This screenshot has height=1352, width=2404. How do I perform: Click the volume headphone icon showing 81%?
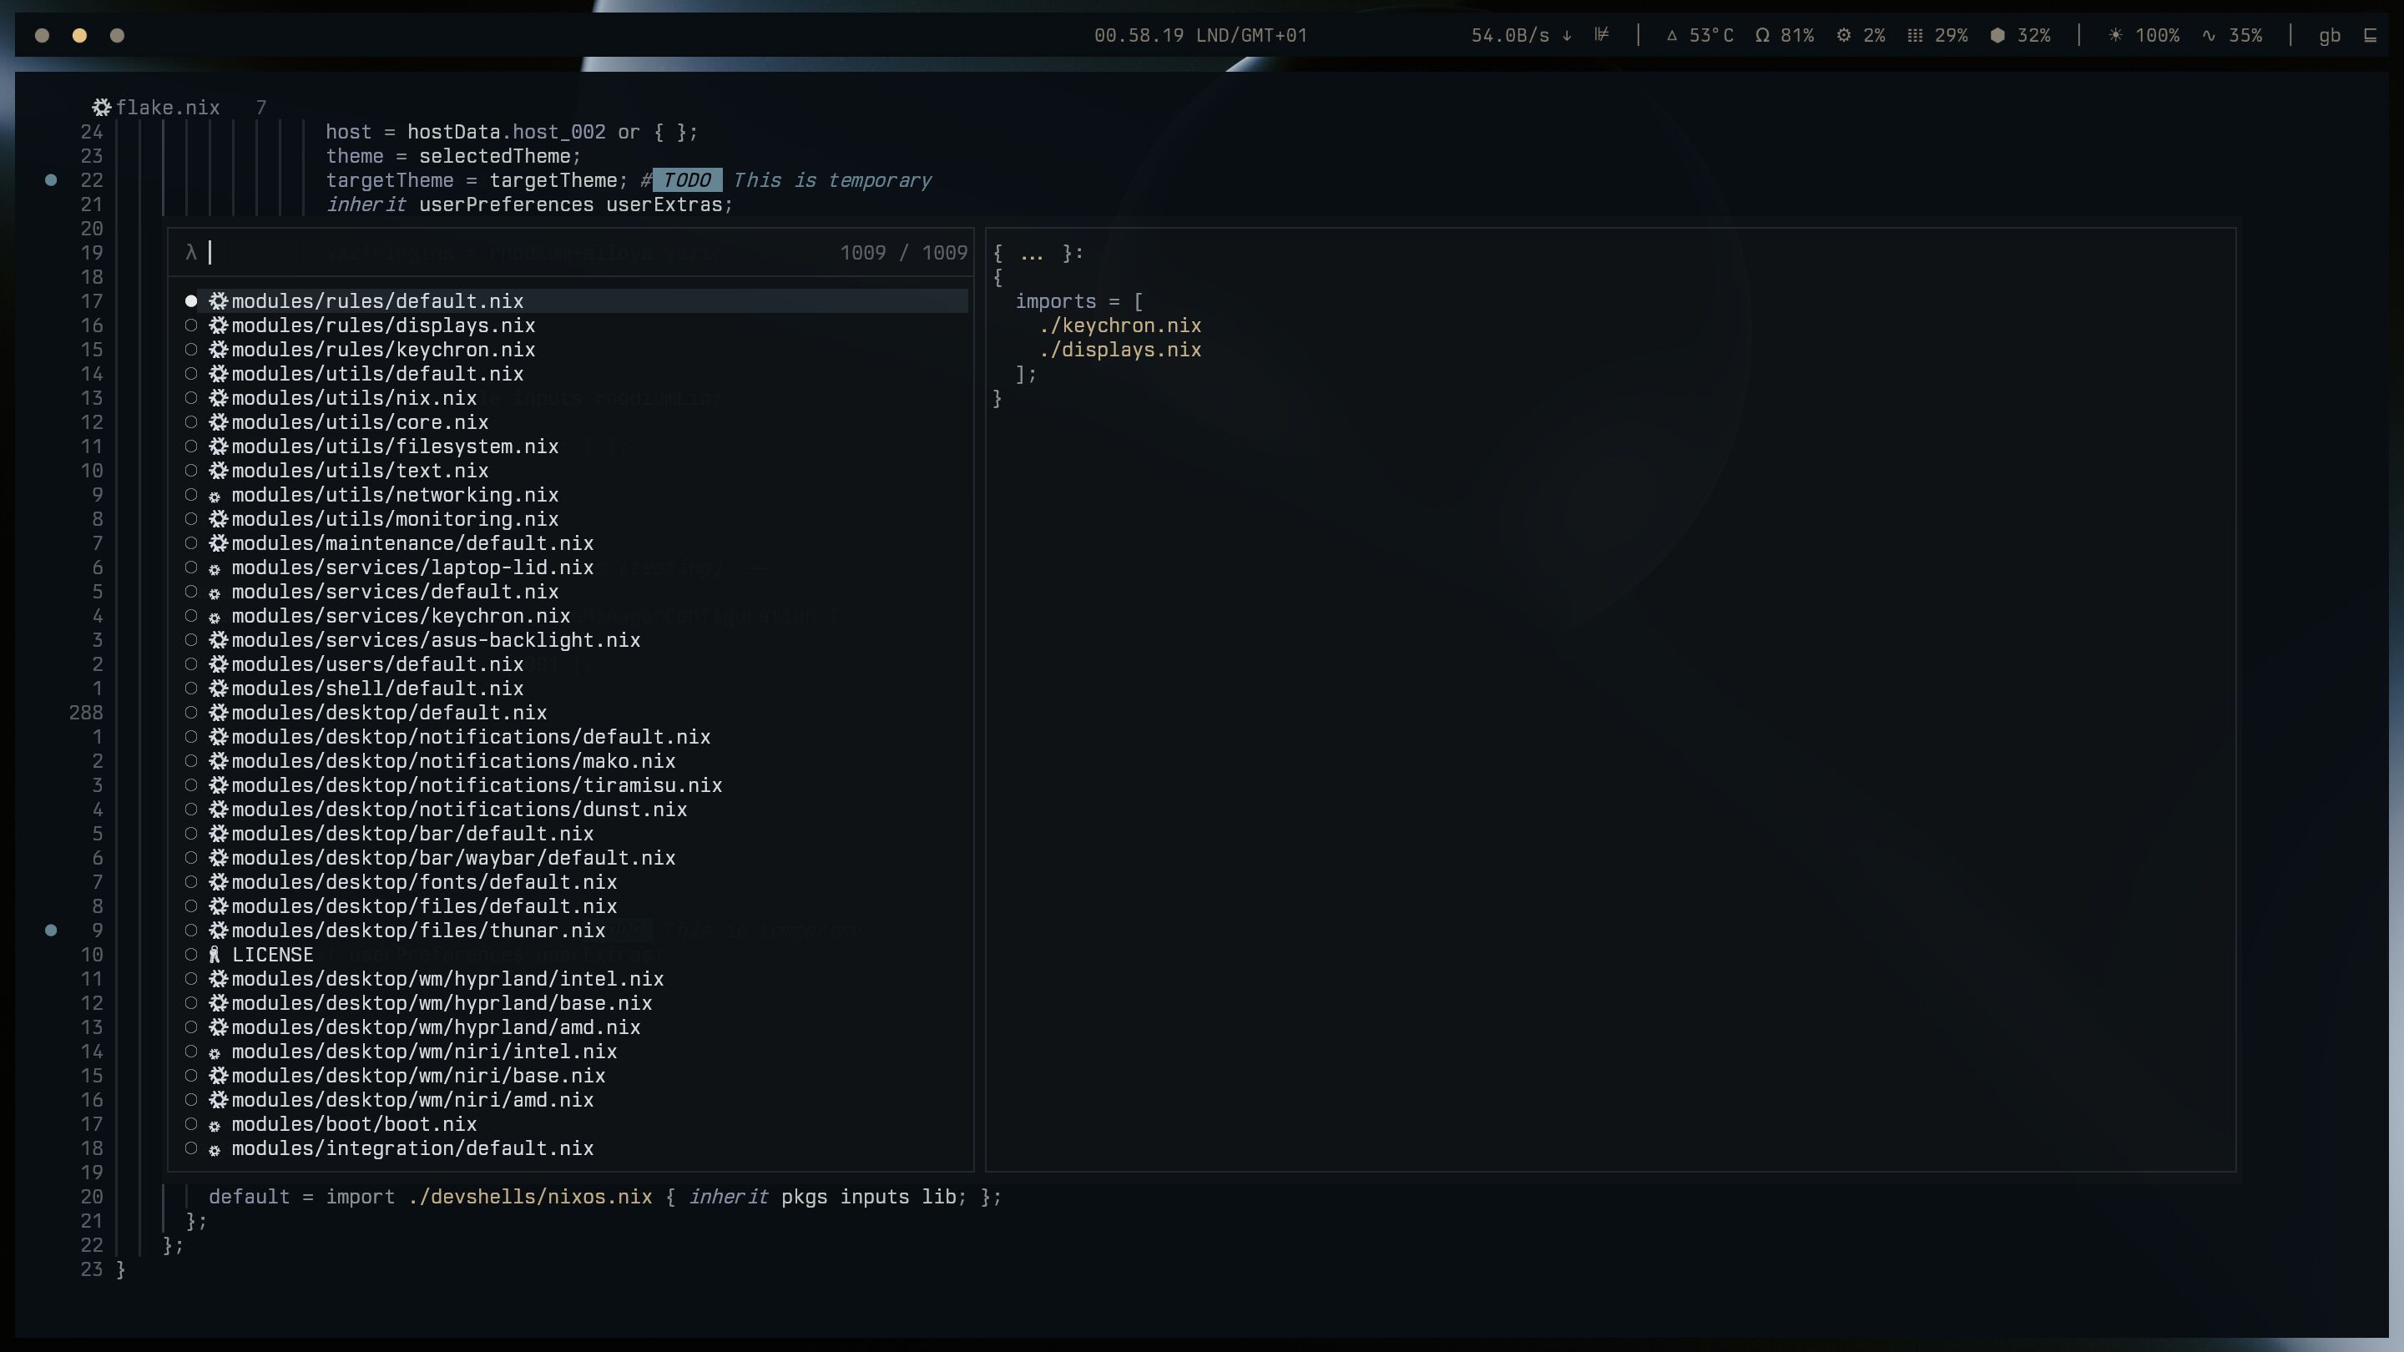(x=1762, y=35)
